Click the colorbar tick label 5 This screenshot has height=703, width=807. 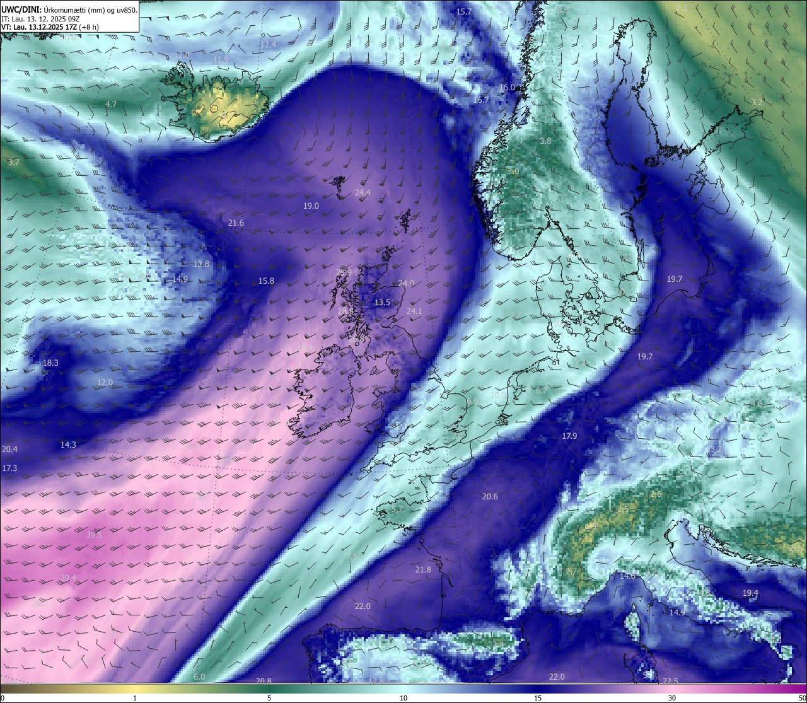[269, 698]
